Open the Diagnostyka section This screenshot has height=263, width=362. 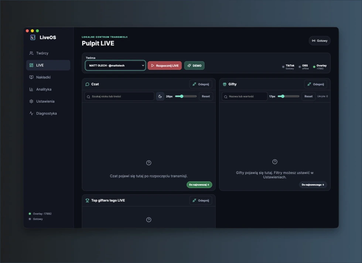tap(48, 113)
